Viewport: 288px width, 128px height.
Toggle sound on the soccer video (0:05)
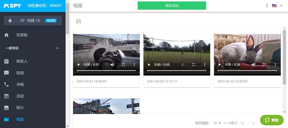(183, 65)
